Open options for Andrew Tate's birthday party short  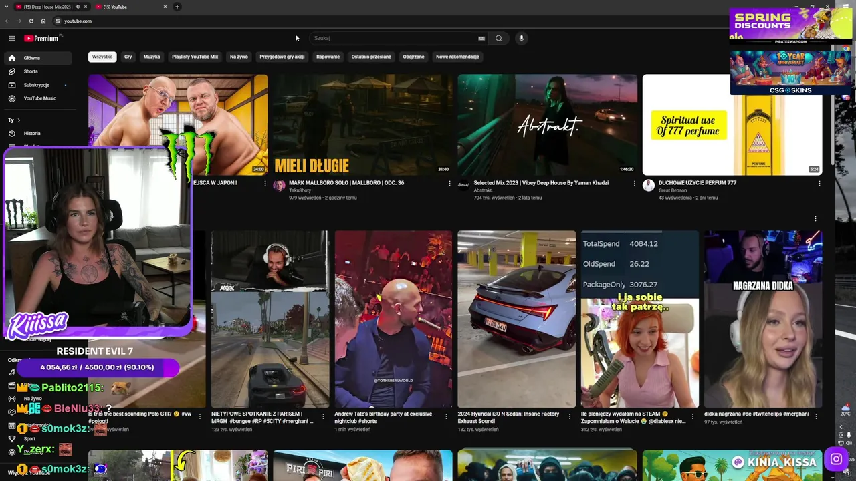(447, 416)
